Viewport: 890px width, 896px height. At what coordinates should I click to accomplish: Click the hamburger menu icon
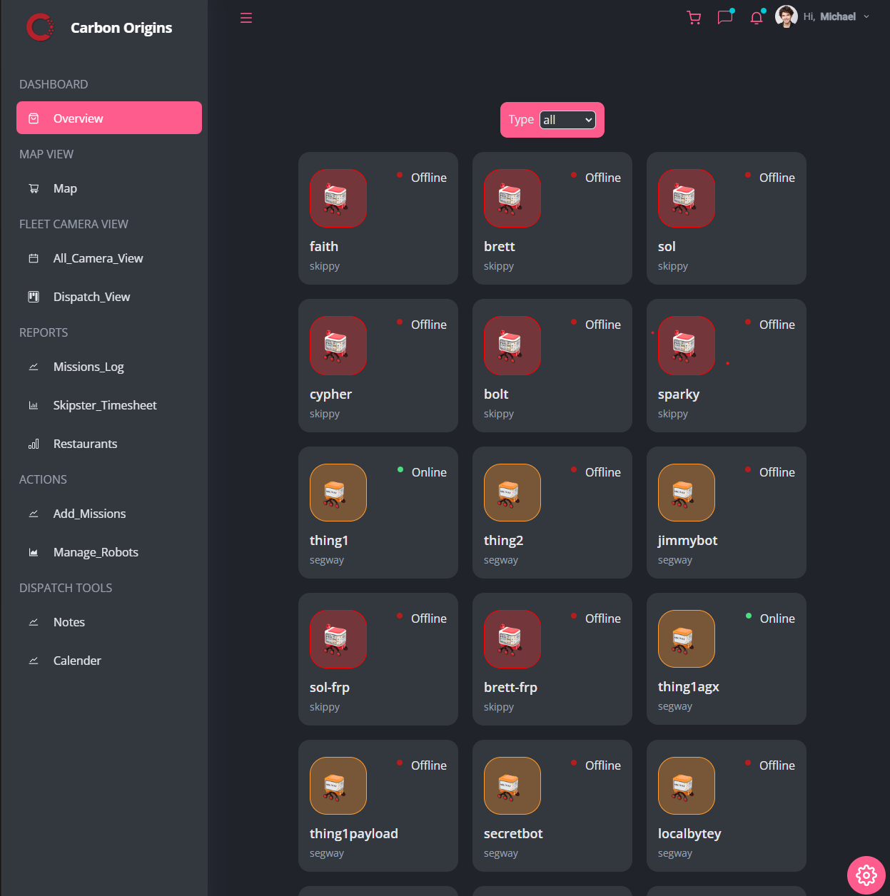(x=246, y=18)
